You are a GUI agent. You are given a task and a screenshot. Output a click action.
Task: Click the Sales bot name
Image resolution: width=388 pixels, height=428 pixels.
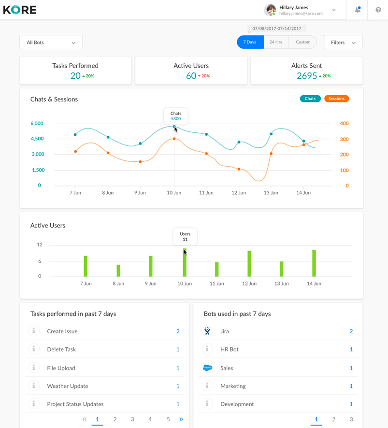click(x=227, y=368)
